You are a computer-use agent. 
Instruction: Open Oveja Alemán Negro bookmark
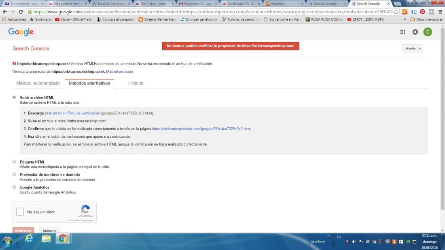(x=157, y=19)
